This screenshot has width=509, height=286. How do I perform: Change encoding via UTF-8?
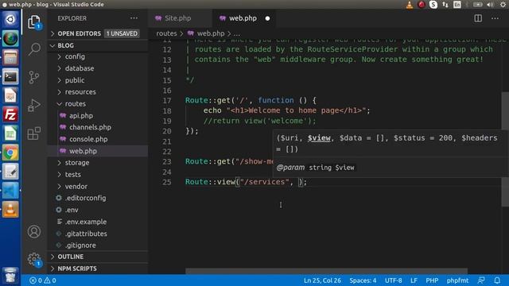394,280
